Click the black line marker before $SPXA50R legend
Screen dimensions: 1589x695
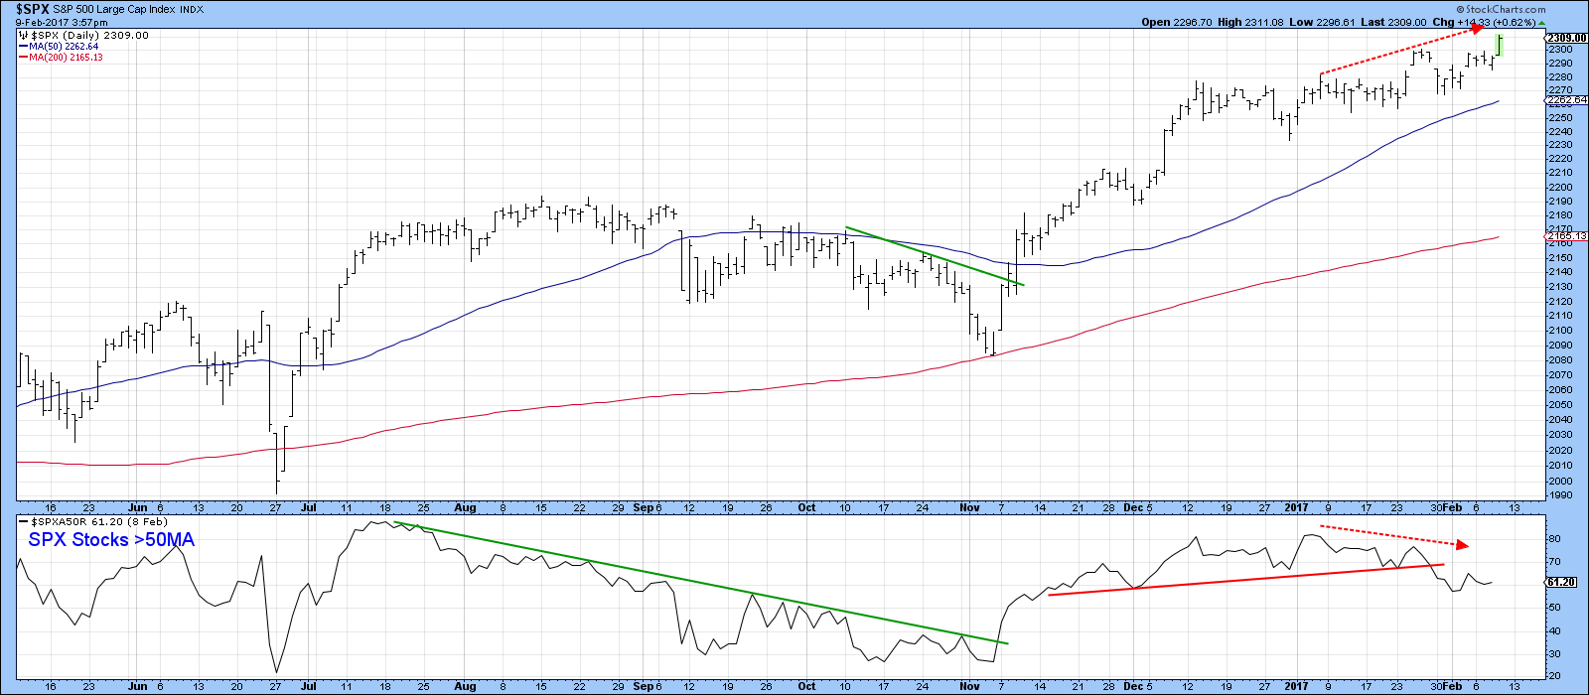point(23,521)
